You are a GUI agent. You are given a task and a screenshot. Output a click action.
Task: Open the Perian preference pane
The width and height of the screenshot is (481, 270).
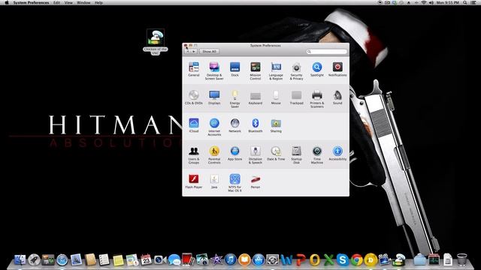pos(256,181)
